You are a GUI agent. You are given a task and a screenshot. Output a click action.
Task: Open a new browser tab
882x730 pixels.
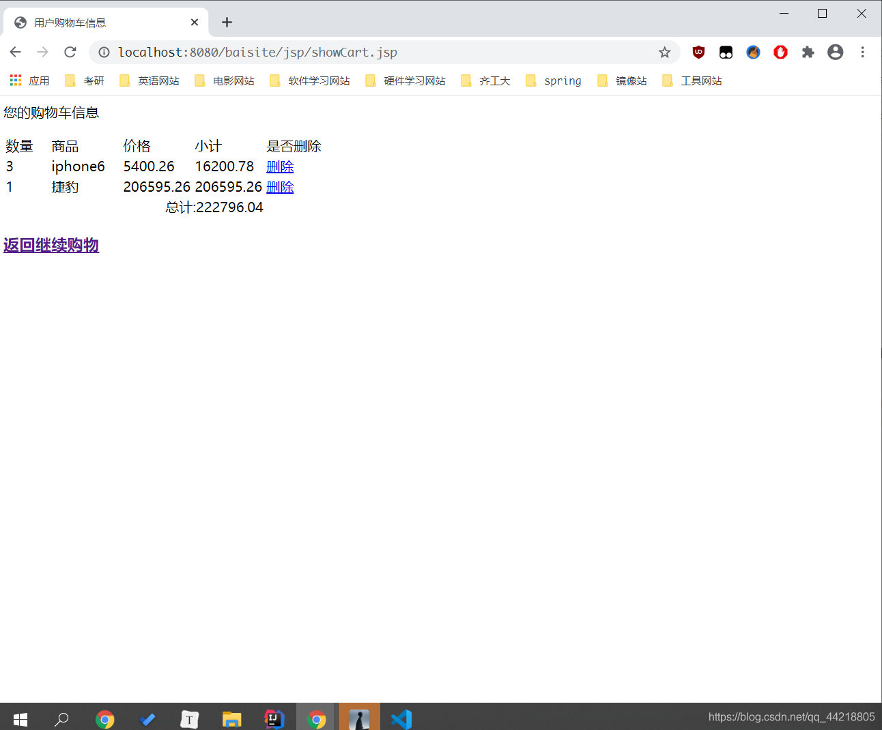[227, 23]
